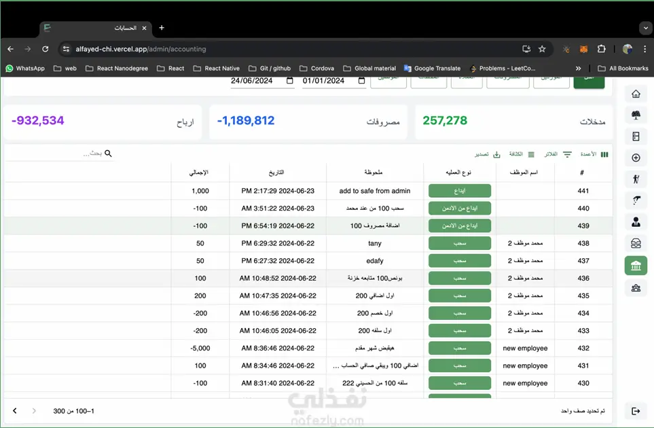Select the "edafy" note cell
The width and height of the screenshot is (654, 428).
[375, 261]
